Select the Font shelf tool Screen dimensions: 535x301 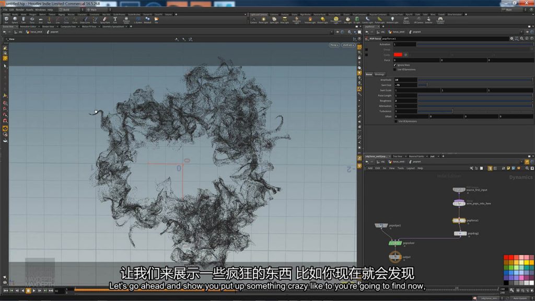pyautogui.click(x=115, y=20)
